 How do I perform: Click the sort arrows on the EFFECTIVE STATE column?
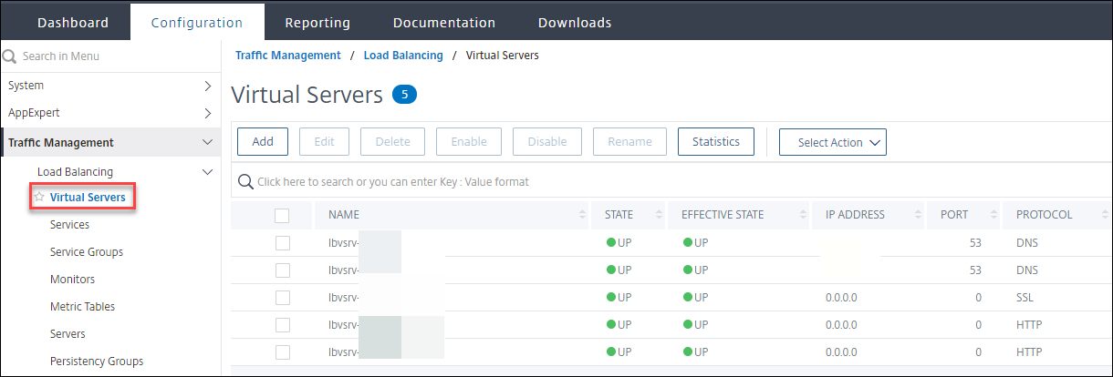click(804, 215)
